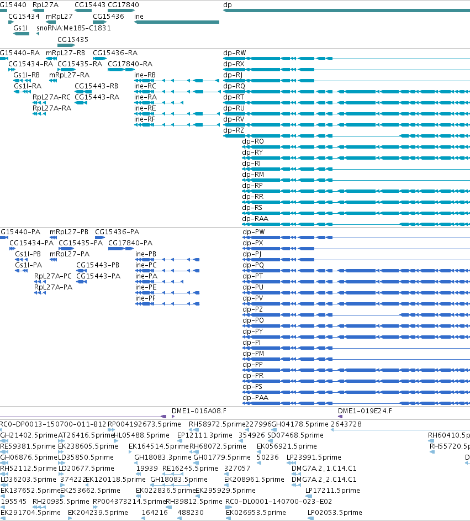Click the Gs1l gene label
Screen dimensions: 470x521
20,28
